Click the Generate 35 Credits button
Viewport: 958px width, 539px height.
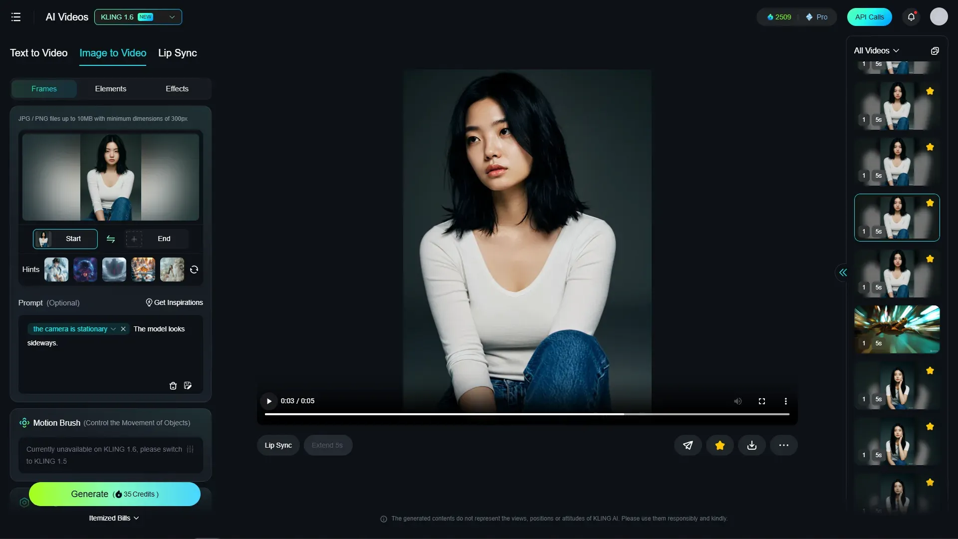click(115, 494)
